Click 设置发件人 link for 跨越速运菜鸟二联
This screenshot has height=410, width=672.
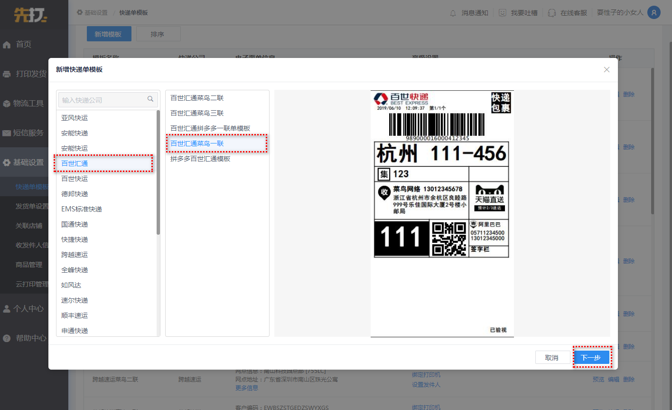(x=426, y=384)
